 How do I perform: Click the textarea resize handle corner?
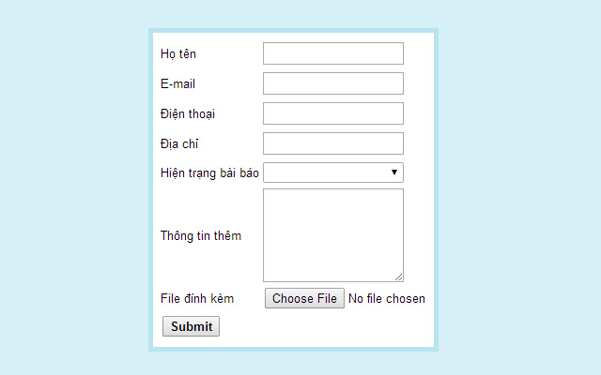[x=399, y=277]
